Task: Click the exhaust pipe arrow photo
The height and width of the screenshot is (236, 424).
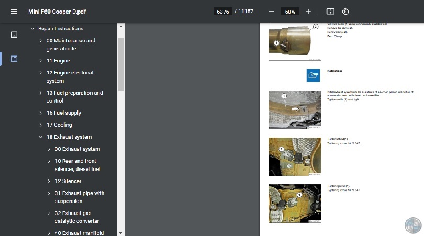Action: pyautogui.click(x=295, y=110)
